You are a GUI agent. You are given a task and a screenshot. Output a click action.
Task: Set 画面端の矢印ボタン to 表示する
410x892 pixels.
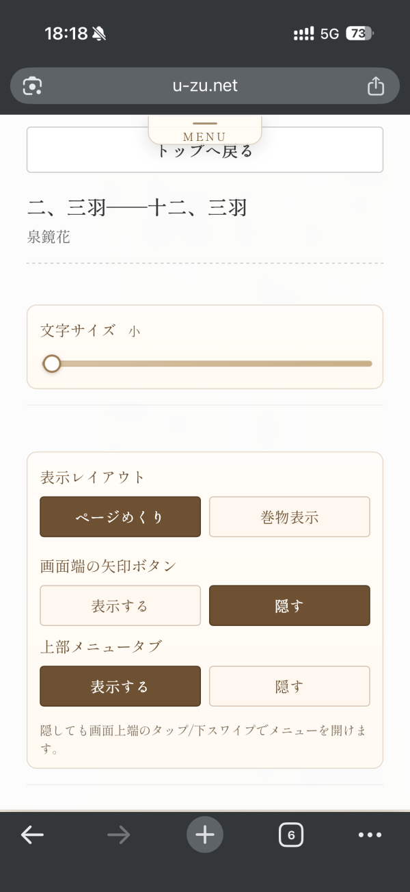[120, 605]
